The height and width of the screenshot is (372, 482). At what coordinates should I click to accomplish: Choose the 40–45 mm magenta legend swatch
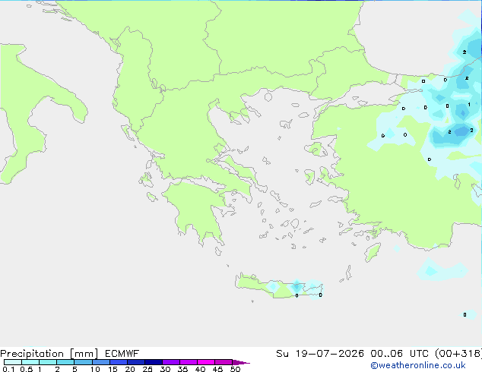click(206, 362)
